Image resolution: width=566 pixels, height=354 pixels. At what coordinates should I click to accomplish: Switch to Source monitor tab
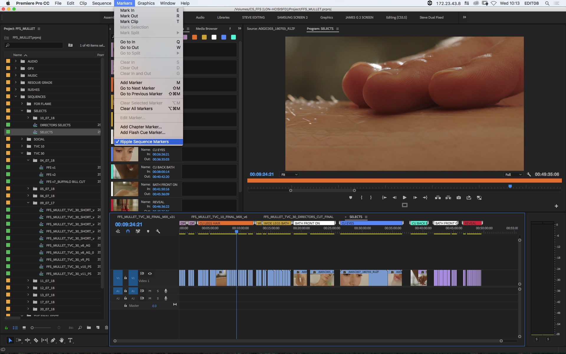[x=271, y=29]
